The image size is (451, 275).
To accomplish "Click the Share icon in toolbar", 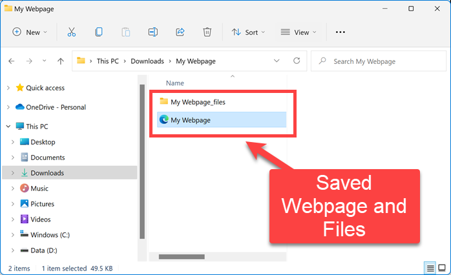I will [x=180, y=32].
